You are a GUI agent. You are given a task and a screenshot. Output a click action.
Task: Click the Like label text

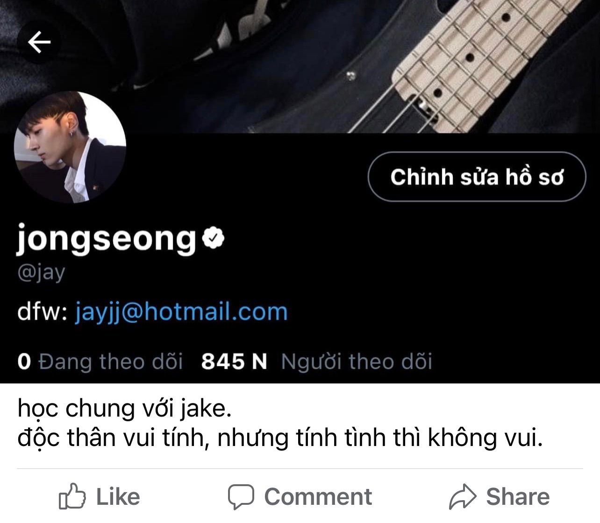(x=118, y=496)
